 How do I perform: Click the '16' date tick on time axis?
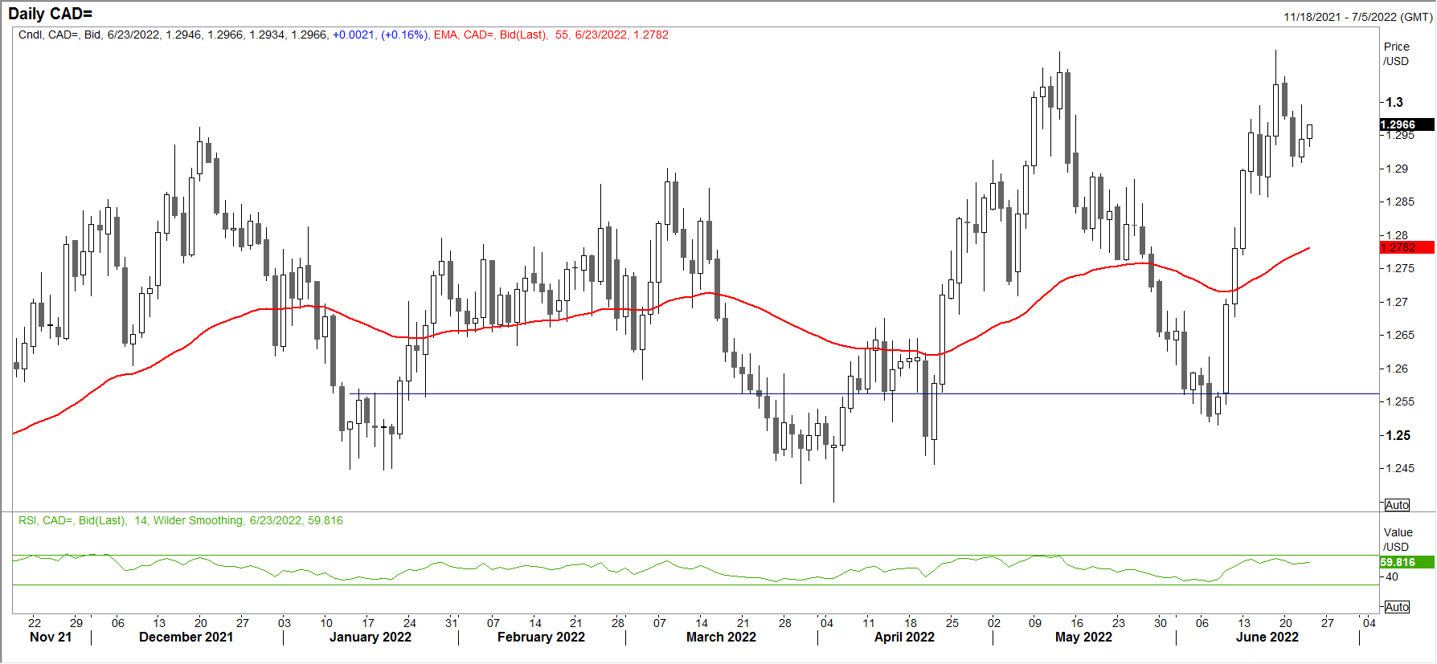1077,622
